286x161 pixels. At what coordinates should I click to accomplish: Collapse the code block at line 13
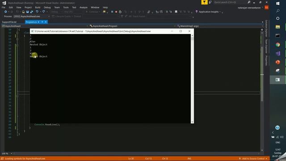(17, 39)
